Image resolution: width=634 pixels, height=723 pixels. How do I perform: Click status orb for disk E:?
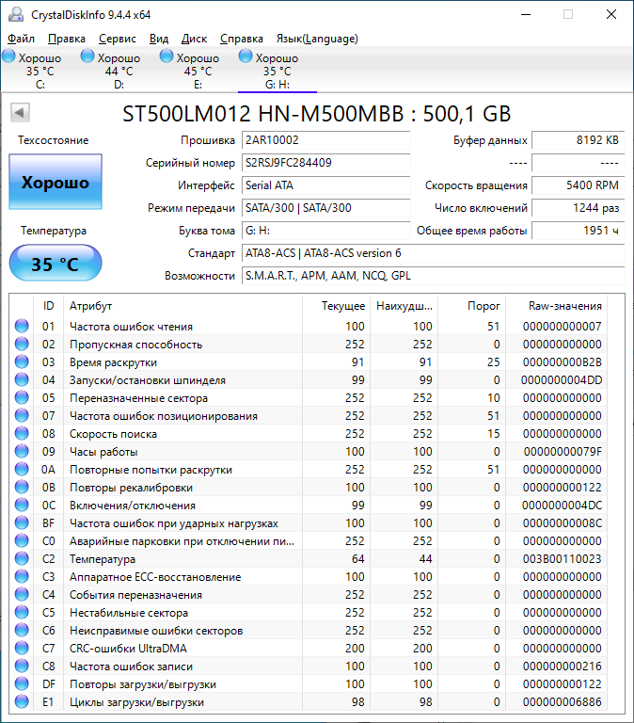(166, 56)
